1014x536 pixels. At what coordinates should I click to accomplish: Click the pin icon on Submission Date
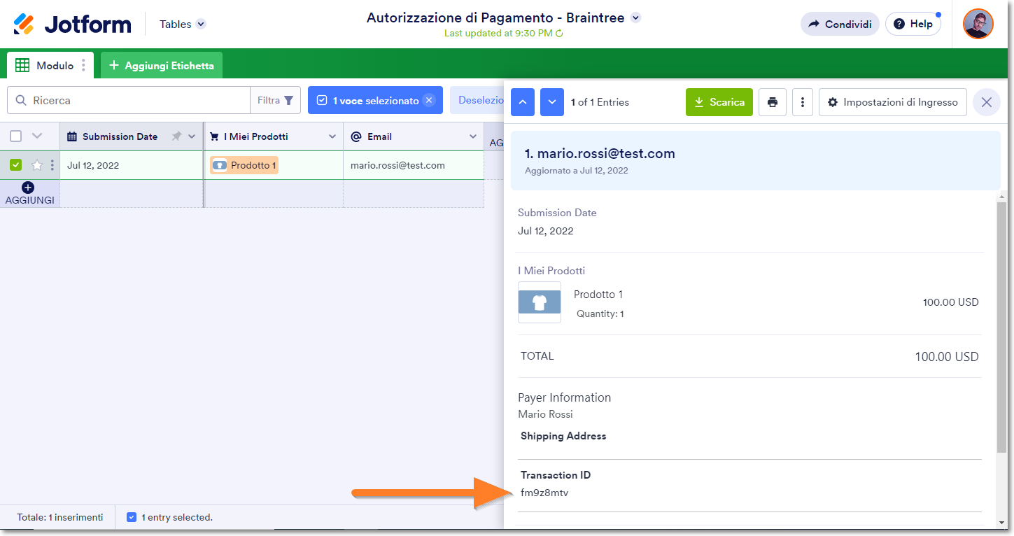click(176, 136)
